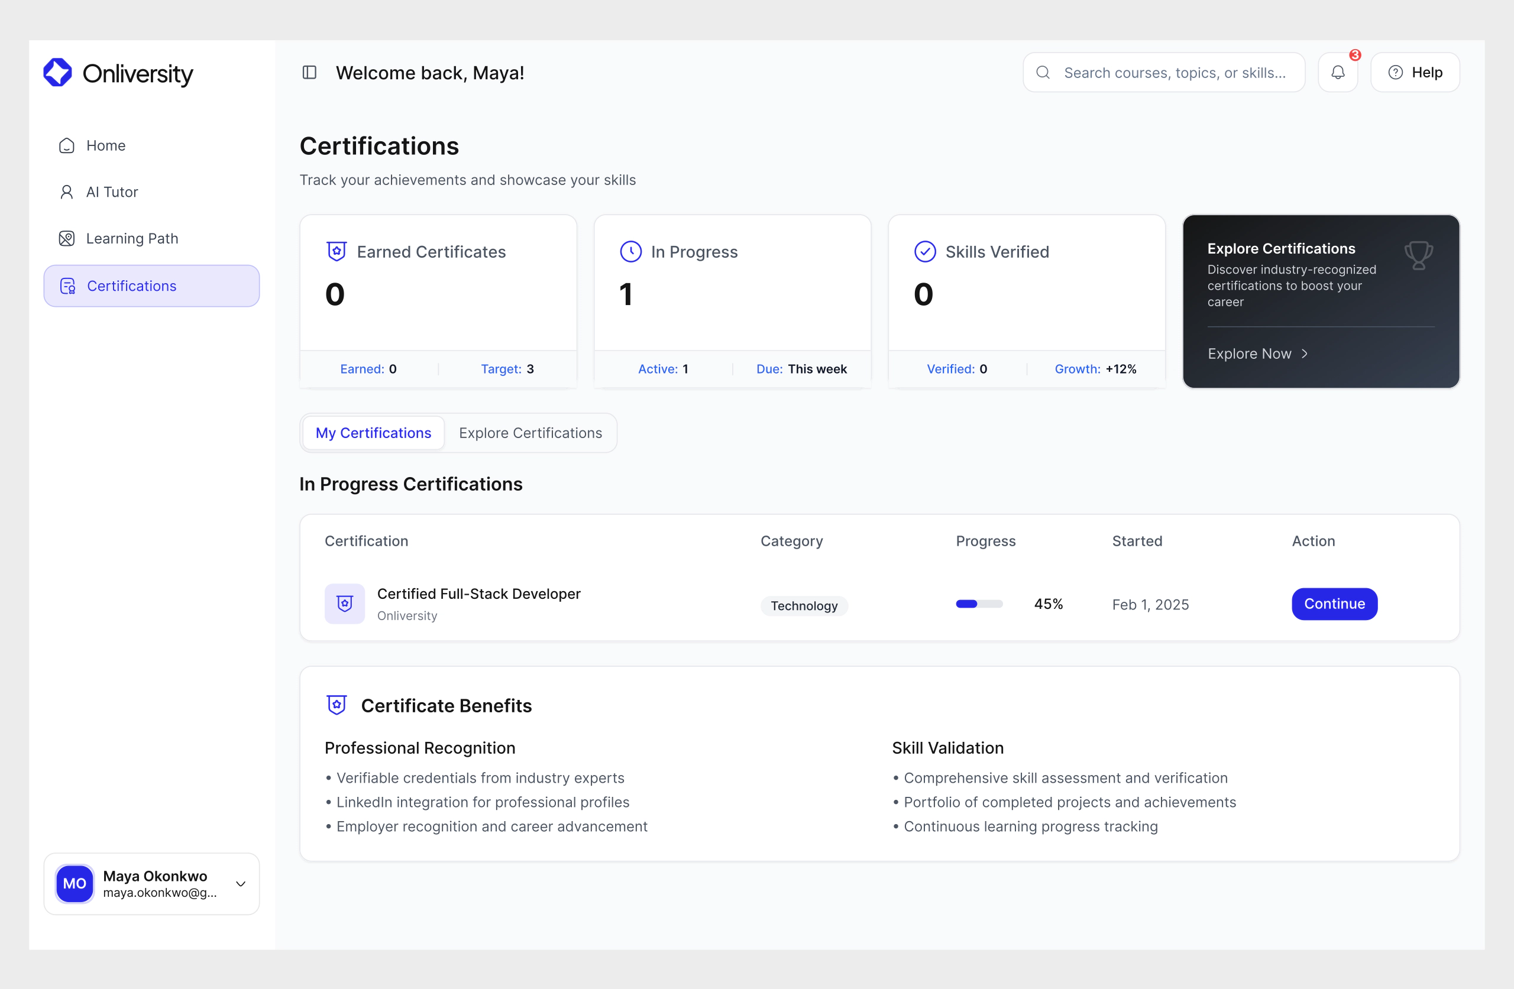Image resolution: width=1514 pixels, height=989 pixels.
Task: Open the sidebar collapse icon near Welcome back
Action: (x=310, y=72)
